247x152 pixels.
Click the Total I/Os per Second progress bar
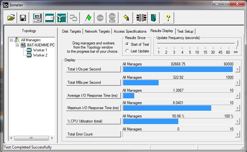click(x=178, y=69)
